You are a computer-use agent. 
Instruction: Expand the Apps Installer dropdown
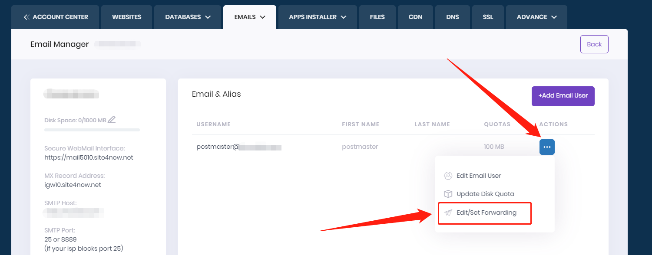pos(318,17)
